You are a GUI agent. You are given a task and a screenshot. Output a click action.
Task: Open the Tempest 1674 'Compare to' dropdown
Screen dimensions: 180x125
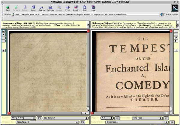pos(137,122)
